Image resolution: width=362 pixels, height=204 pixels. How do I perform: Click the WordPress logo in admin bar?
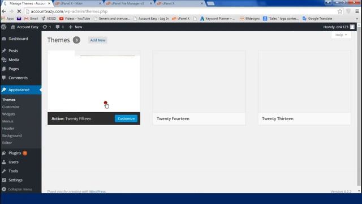click(4, 27)
